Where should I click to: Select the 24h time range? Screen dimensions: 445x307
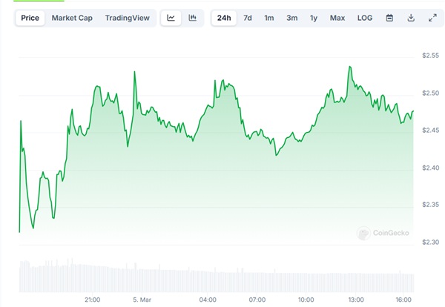coord(224,18)
